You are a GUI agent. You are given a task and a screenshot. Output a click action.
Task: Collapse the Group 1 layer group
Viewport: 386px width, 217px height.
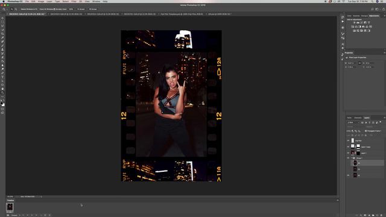(x=352, y=158)
